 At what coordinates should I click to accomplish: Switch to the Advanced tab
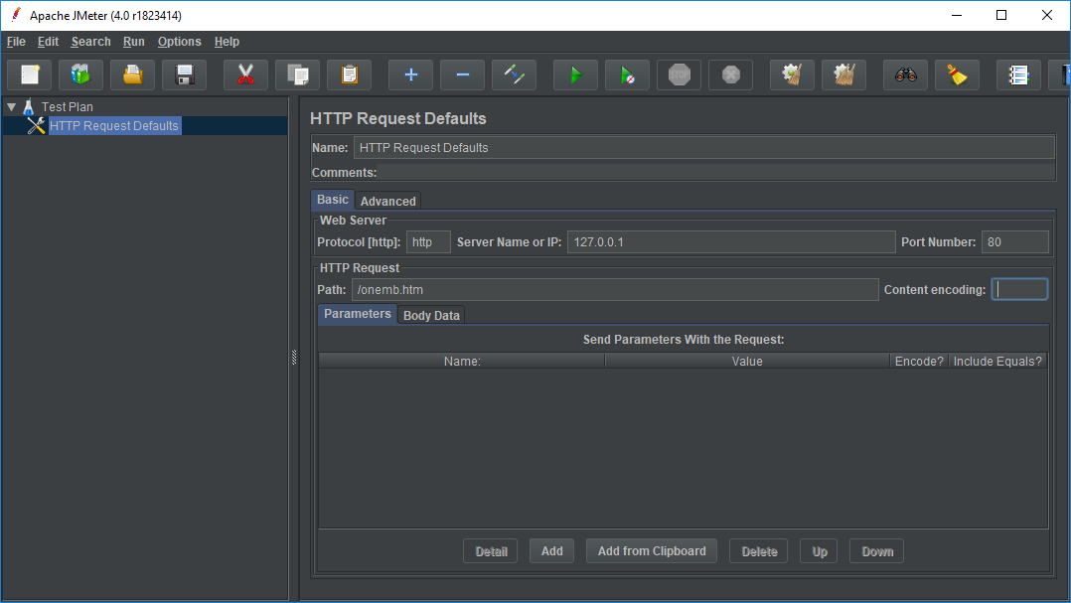coord(387,201)
